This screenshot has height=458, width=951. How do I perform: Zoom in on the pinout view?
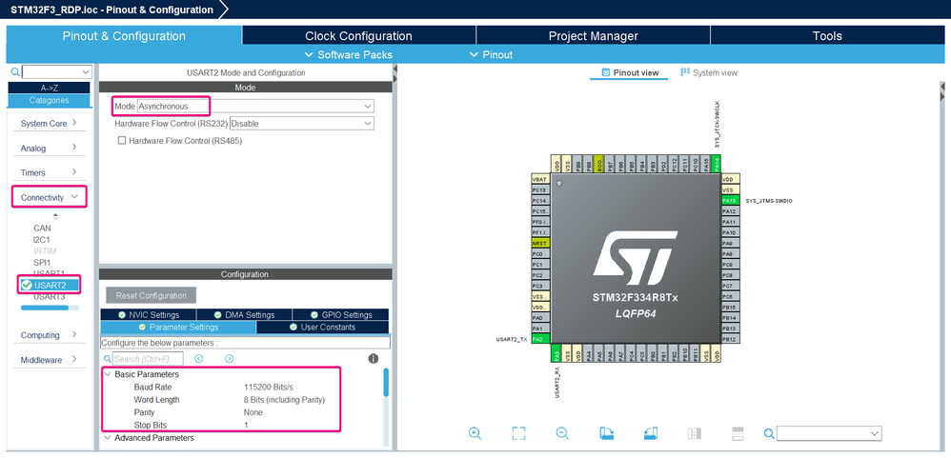click(x=475, y=432)
